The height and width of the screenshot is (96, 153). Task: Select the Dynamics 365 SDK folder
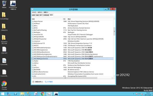click(x=4, y=40)
